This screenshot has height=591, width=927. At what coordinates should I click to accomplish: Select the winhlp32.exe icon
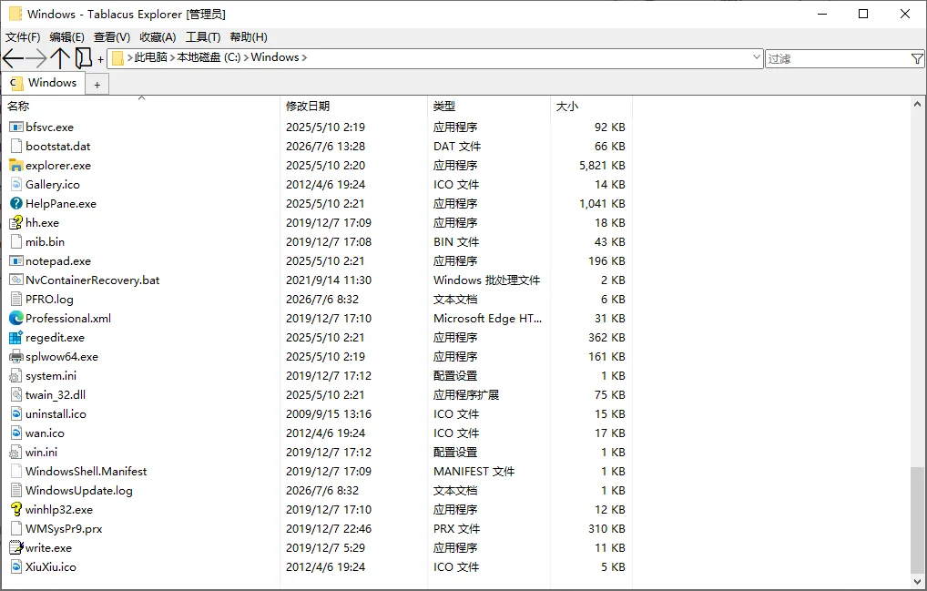tap(16, 509)
